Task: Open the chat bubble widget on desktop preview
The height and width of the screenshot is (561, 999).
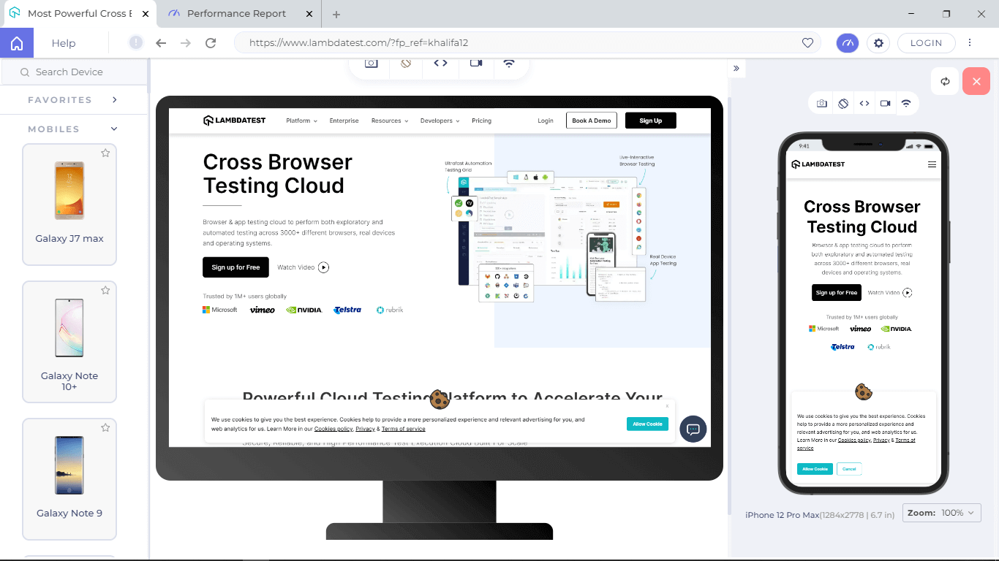Action: tap(693, 429)
